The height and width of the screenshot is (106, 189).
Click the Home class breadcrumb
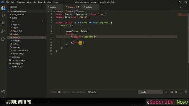(69, 11)
